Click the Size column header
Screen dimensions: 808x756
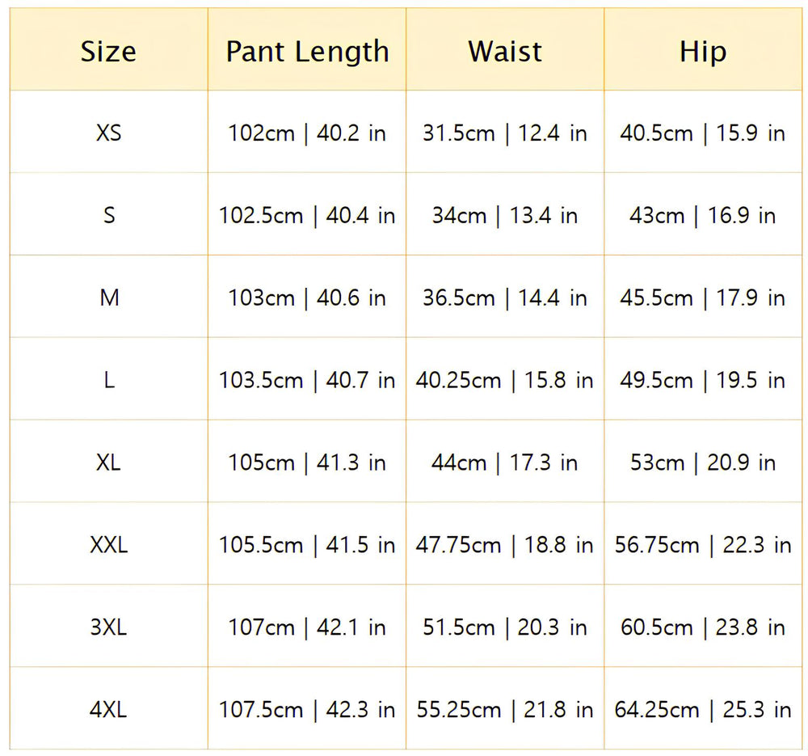coord(108,52)
